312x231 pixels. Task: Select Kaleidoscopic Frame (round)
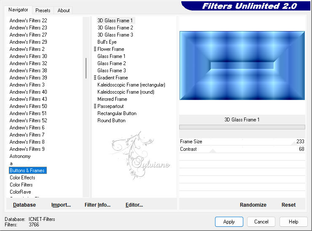tap(126, 92)
